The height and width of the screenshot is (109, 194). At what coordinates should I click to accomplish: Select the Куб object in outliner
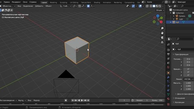(x=177, y=22)
